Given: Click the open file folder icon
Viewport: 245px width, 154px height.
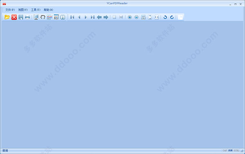Looking at the screenshot, I should pyautogui.click(x=7, y=17).
